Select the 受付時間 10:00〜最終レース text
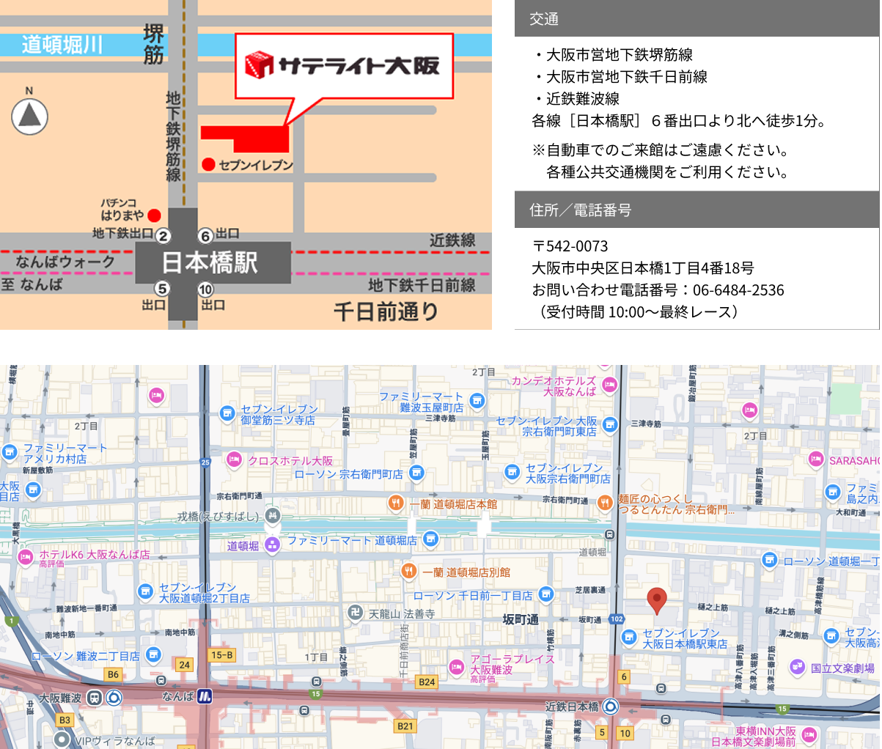This screenshot has width=882, height=749. click(639, 312)
